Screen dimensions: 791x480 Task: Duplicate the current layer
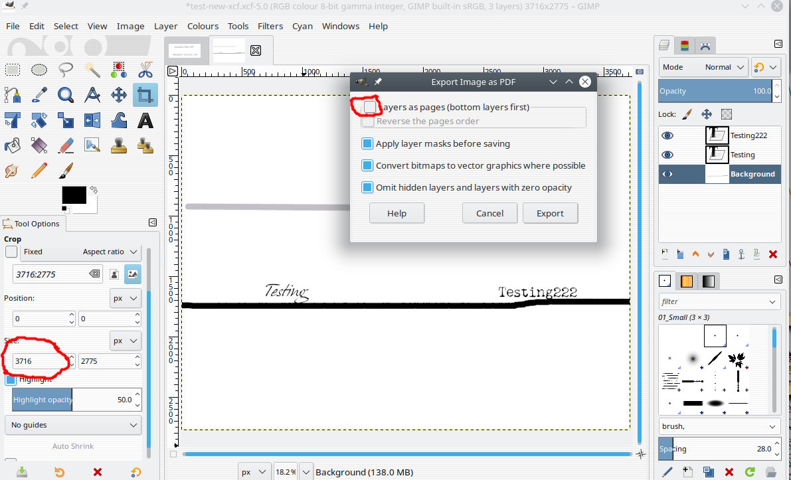[726, 255]
